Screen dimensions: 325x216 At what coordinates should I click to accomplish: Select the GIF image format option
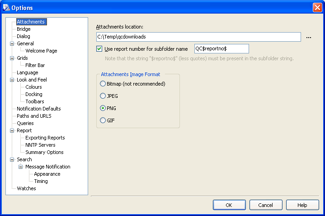click(x=103, y=120)
